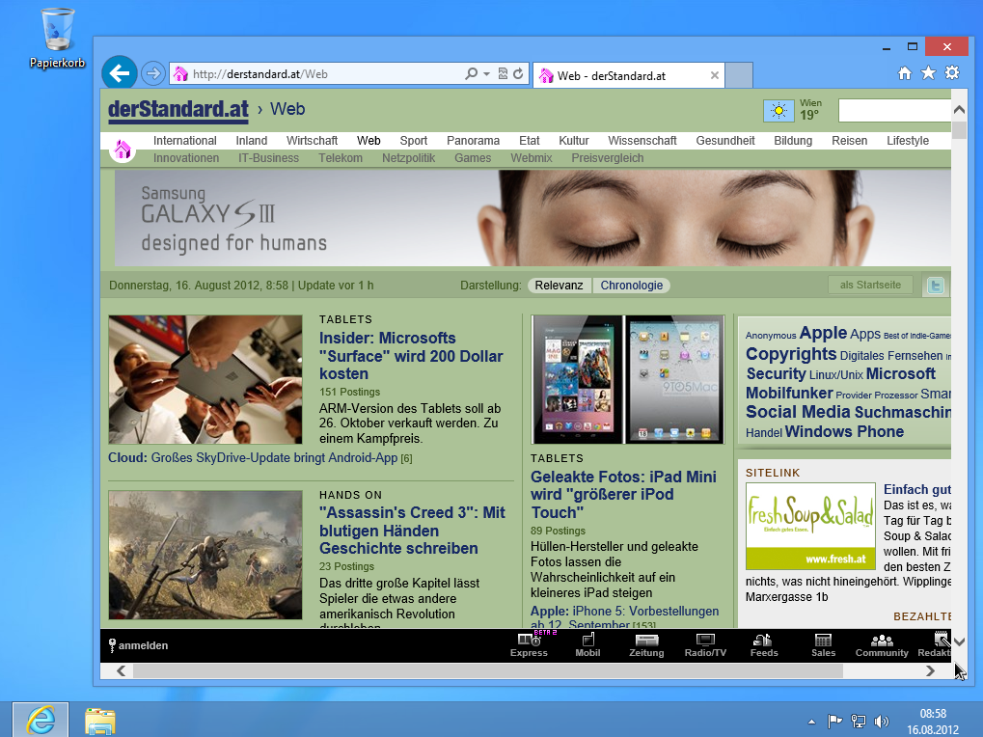This screenshot has height=737, width=983.
Task: Open the Sport section
Action: (x=414, y=141)
